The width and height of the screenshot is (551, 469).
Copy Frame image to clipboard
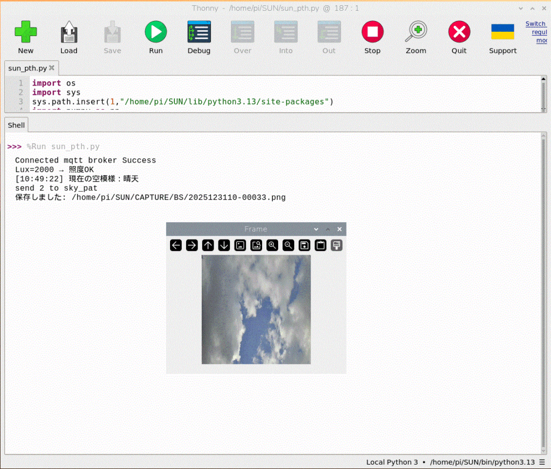tap(321, 246)
